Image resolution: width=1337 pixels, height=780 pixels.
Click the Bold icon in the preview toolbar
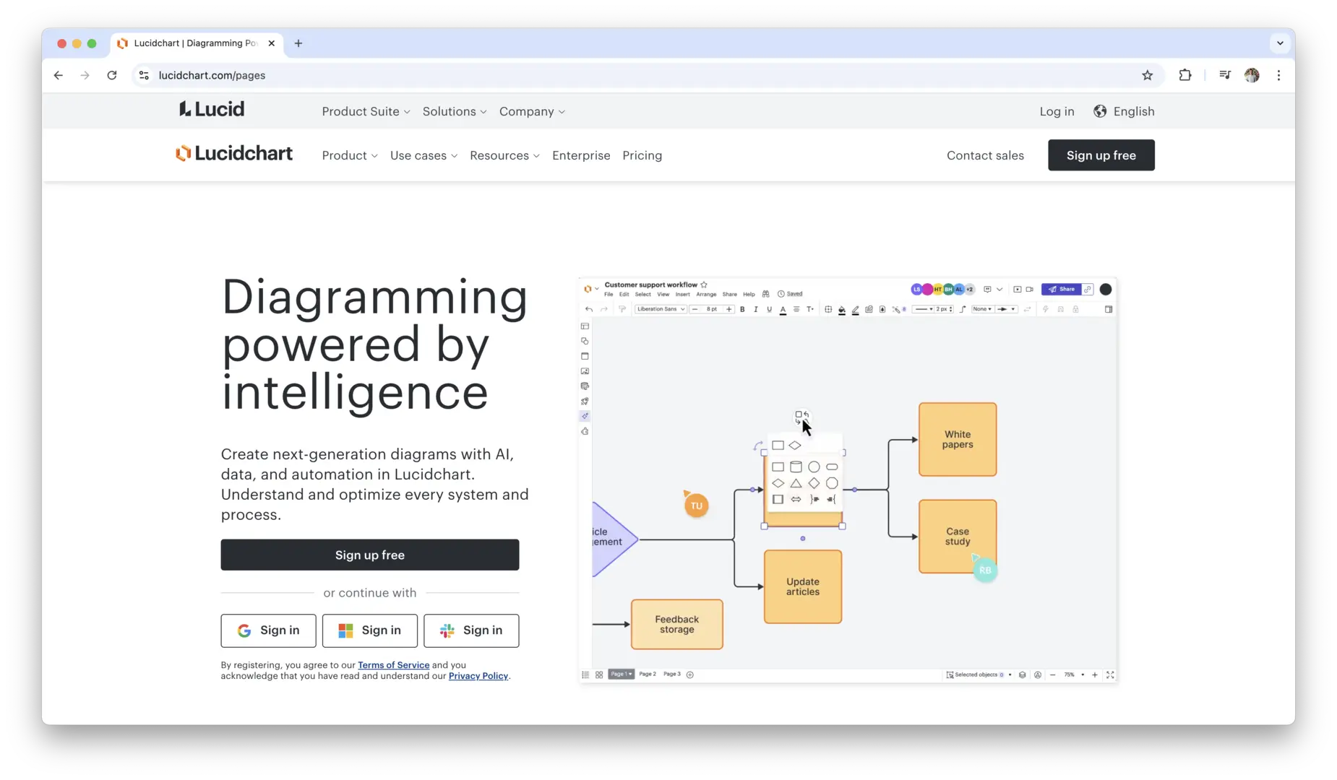tap(742, 309)
